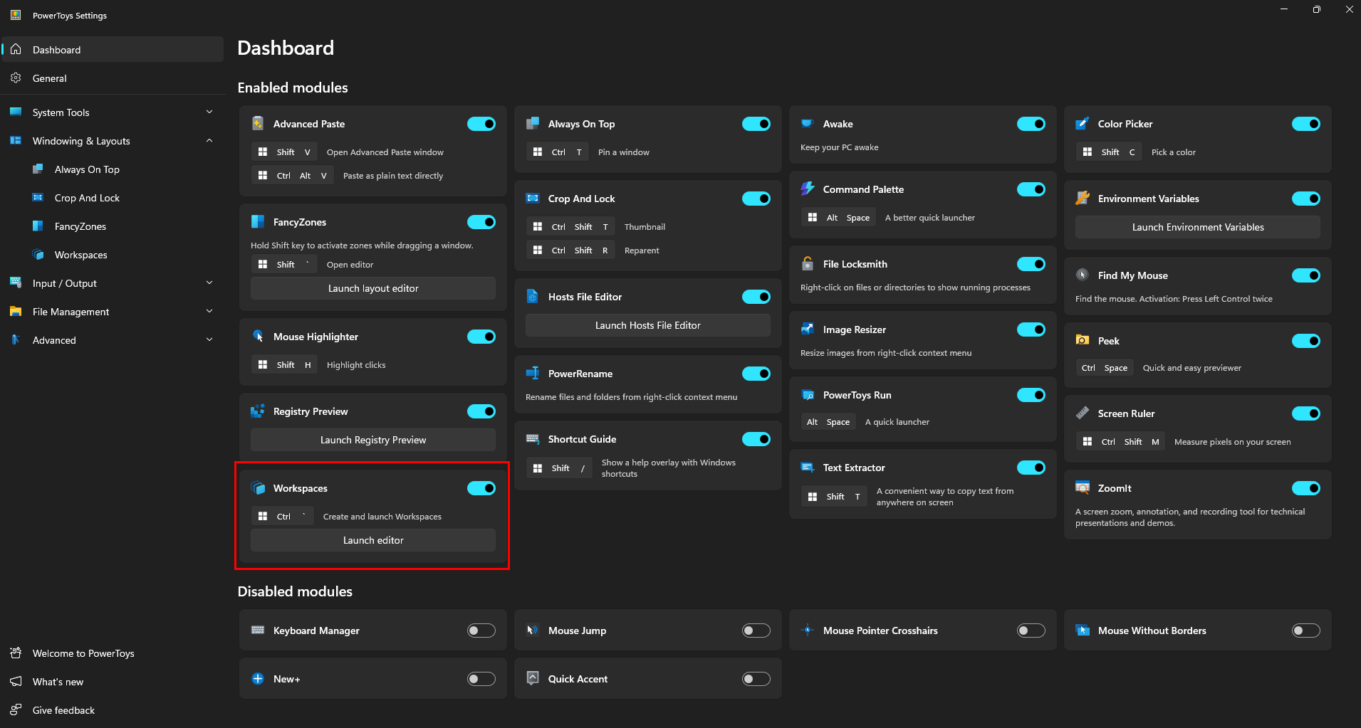Click the Crop And Lock card icon

point(533,199)
